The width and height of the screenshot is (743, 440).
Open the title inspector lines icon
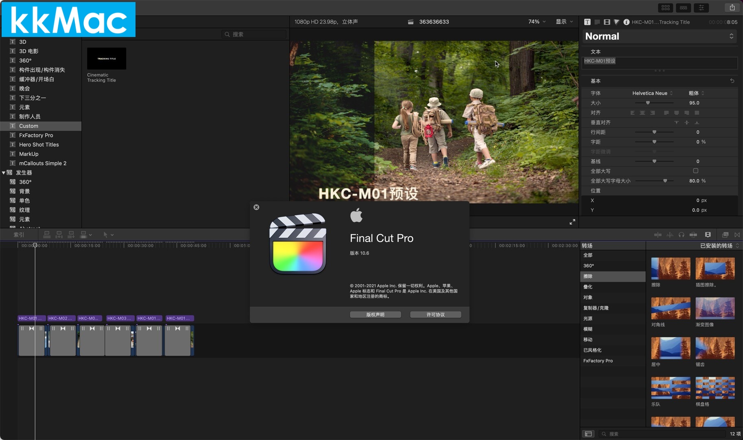point(597,22)
